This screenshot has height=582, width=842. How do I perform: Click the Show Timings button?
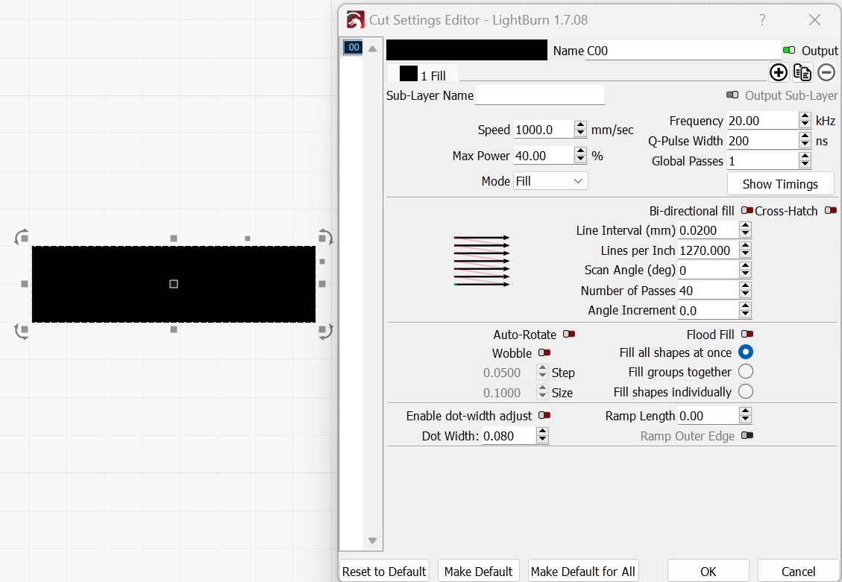click(780, 184)
